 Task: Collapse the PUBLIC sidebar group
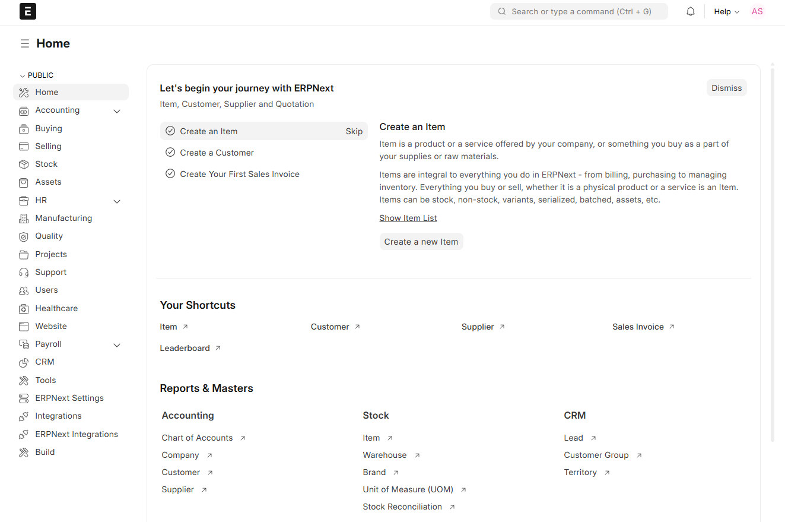(36, 75)
